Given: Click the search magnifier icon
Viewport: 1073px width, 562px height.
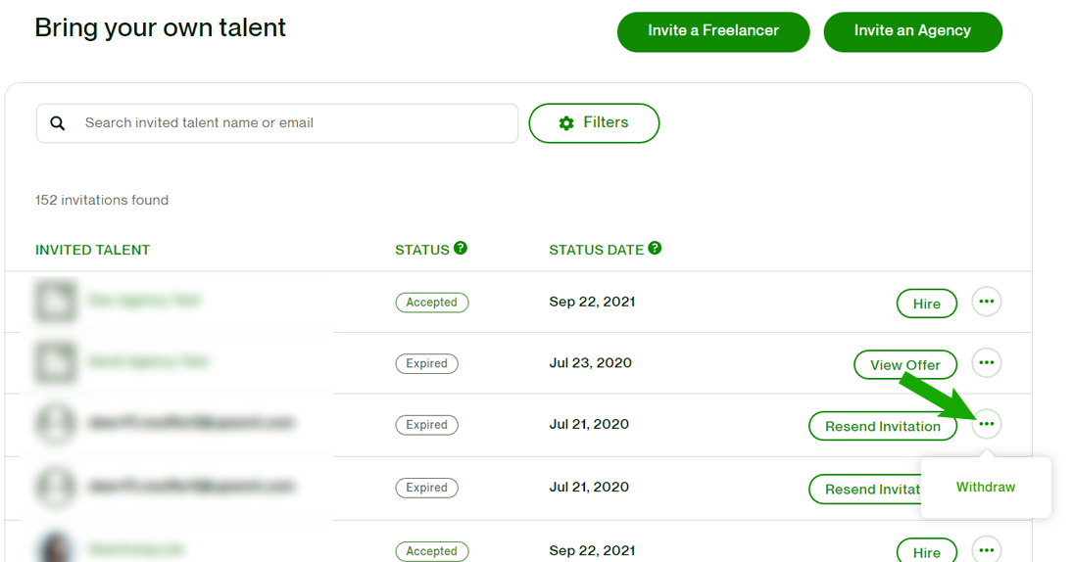Looking at the screenshot, I should (58, 123).
